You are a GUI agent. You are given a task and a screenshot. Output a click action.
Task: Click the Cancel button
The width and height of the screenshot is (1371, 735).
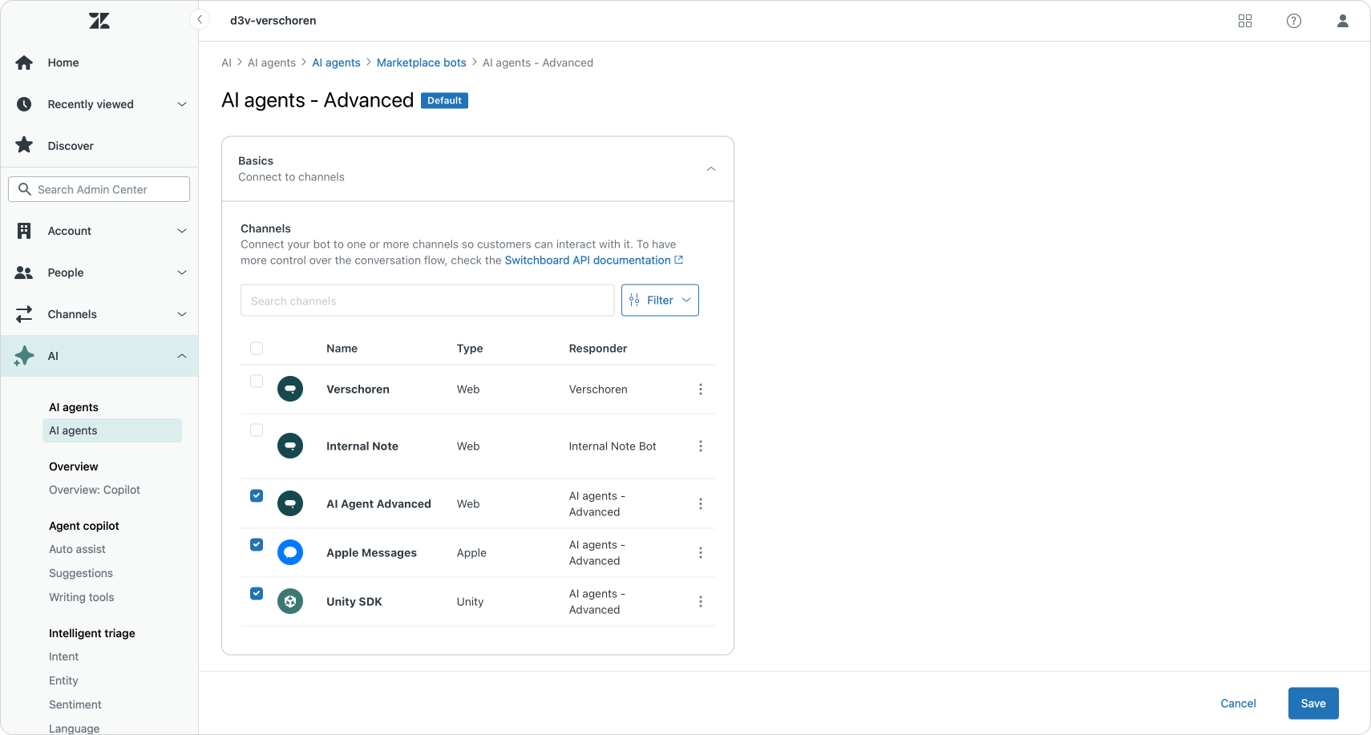(1238, 703)
